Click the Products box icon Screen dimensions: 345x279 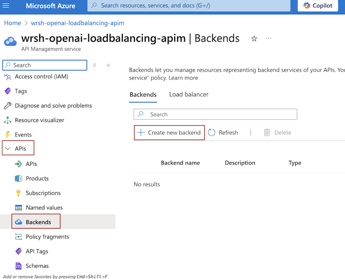click(19, 178)
